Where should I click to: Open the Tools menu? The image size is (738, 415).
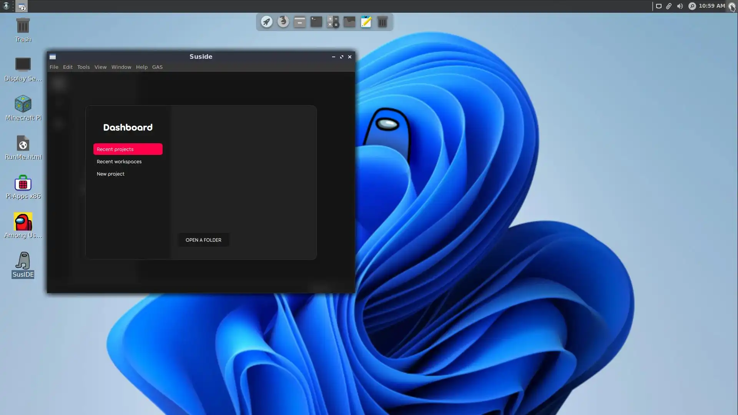pyautogui.click(x=83, y=67)
